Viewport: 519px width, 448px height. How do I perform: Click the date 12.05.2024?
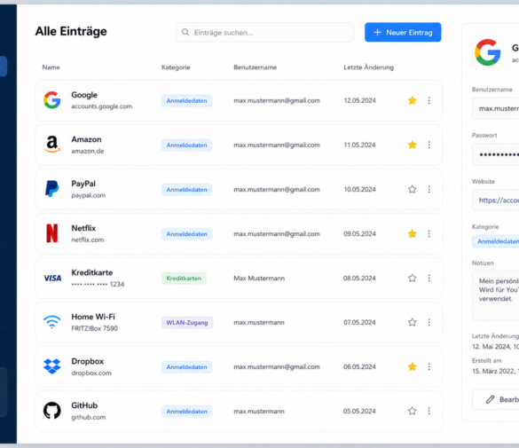[360, 100]
